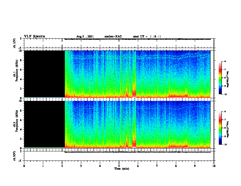Screen dimensions: 241x186
Task: Click the "-6" value on ch.1 color bar
Action: [x=225, y=61]
